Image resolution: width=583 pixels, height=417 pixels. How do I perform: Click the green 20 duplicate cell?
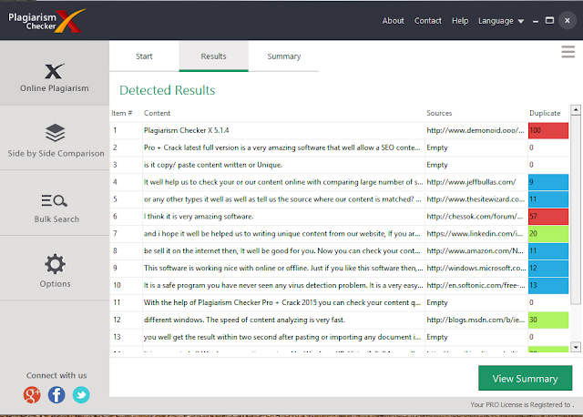tap(548, 233)
